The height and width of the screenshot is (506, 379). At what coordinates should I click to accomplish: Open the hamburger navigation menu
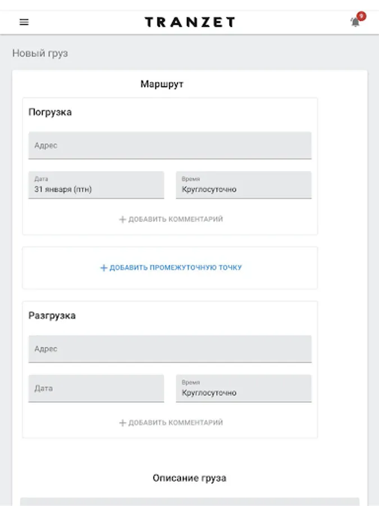coord(24,22)
